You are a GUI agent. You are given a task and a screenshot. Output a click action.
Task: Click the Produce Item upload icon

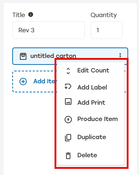[x=68, y=120]
